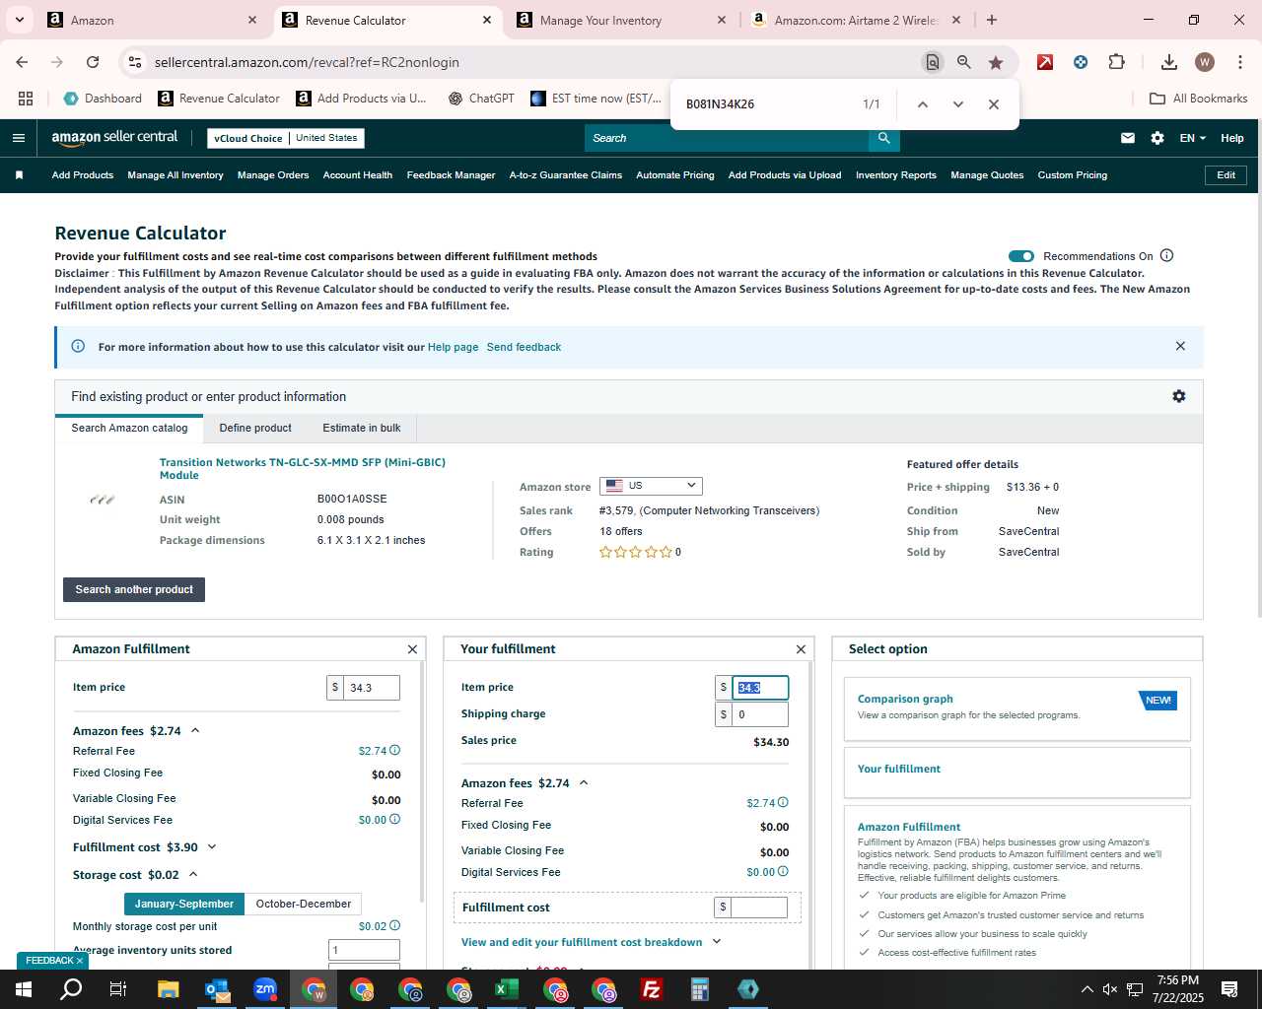Click the Seller Central search magnifier button

[884, 138]
